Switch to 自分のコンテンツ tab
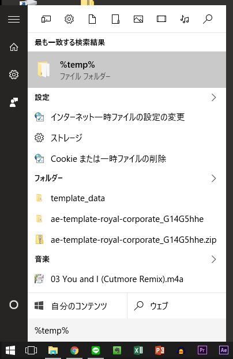233x359 pixels. 77,306
